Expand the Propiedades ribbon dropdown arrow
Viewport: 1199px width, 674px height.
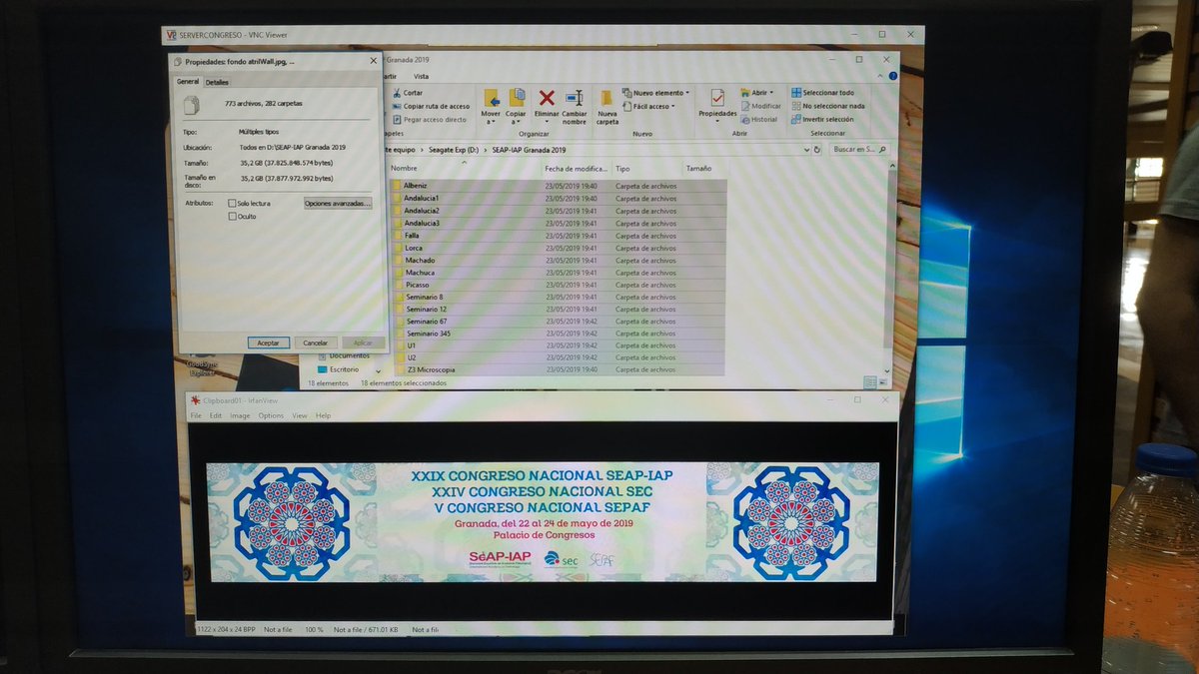(x=717, y=122)
